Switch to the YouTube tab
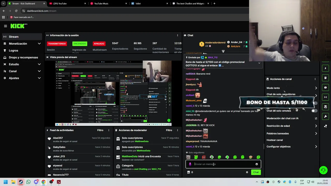This screenshot has width=331, height=186. [x=67, y=4]
